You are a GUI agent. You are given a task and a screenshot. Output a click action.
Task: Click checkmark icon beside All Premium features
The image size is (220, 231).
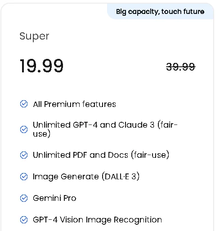tap(24, 104)
